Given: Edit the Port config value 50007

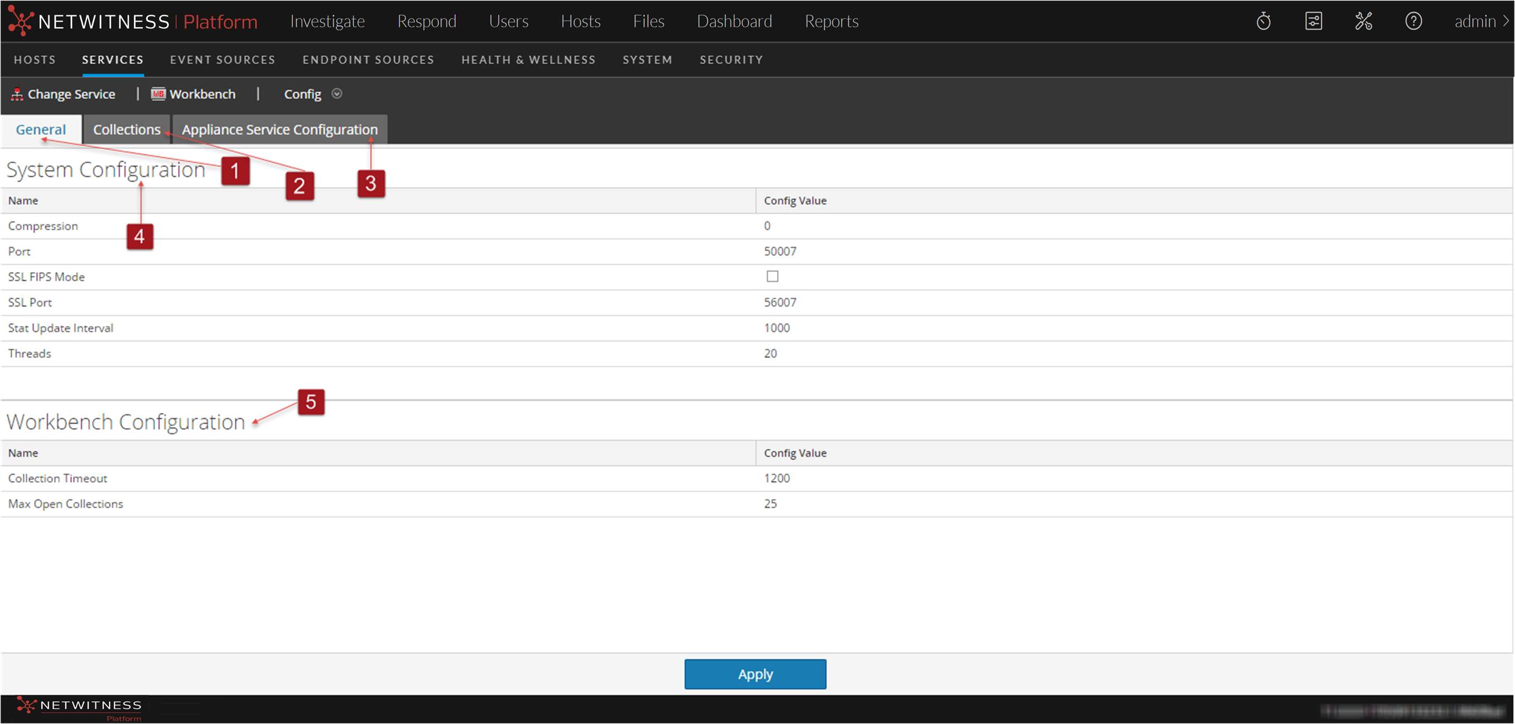Looking at the screenshot, I should [780, 251].
